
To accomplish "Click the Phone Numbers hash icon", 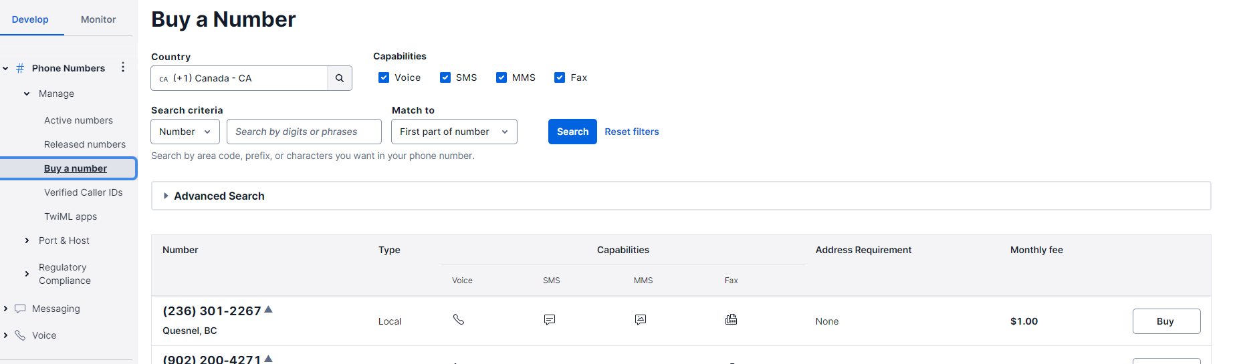I will 20,68.
